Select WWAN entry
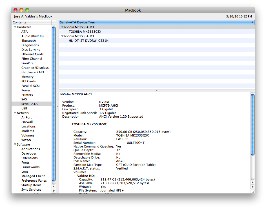 26,140
